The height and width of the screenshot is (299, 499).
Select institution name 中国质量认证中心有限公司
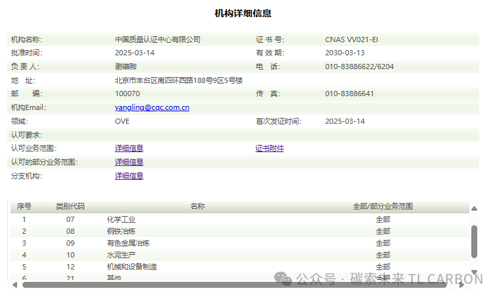click(158, 40)
